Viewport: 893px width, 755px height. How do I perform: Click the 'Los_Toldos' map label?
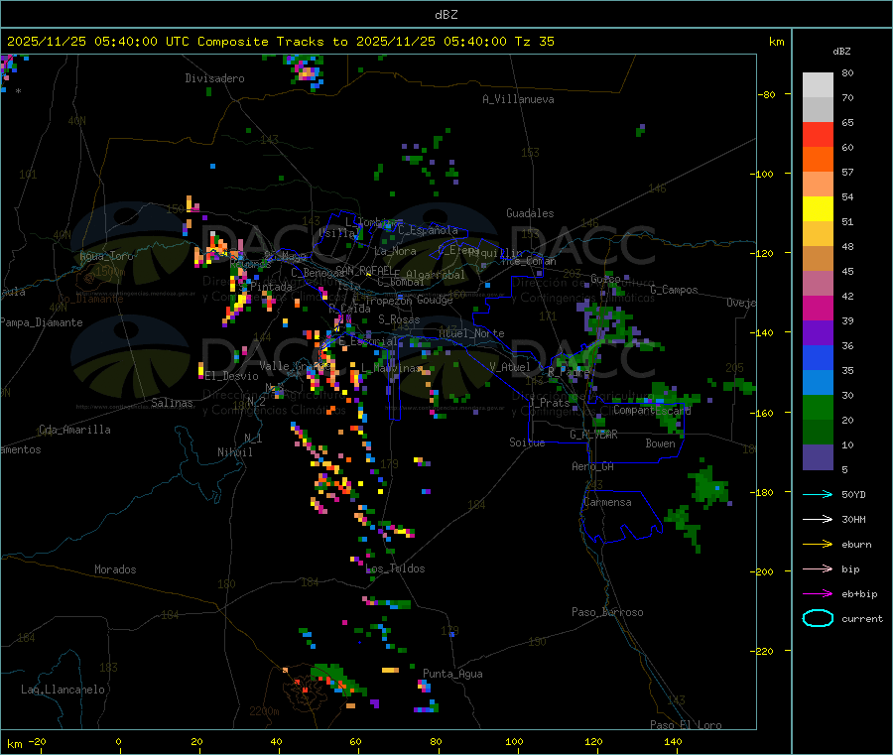(x=395, y=568)
